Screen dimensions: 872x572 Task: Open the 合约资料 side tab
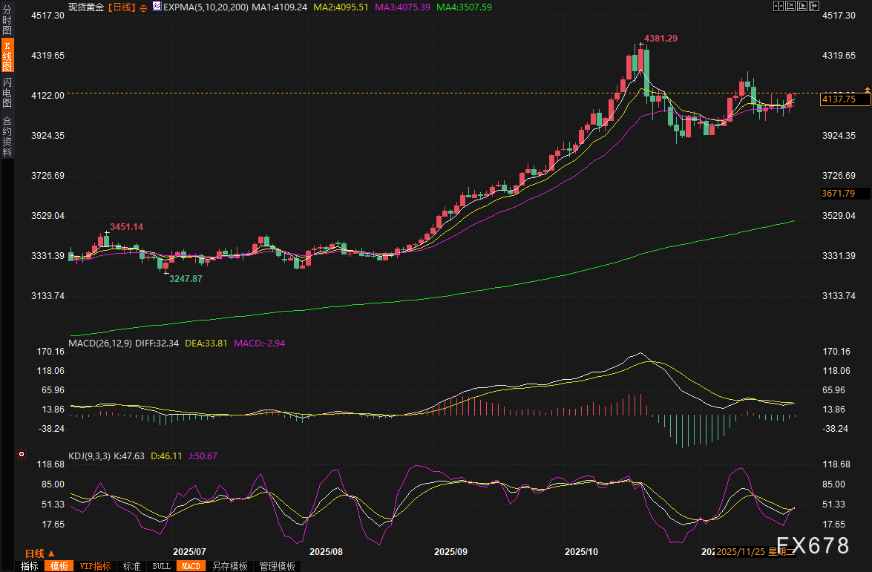point(7,136)
